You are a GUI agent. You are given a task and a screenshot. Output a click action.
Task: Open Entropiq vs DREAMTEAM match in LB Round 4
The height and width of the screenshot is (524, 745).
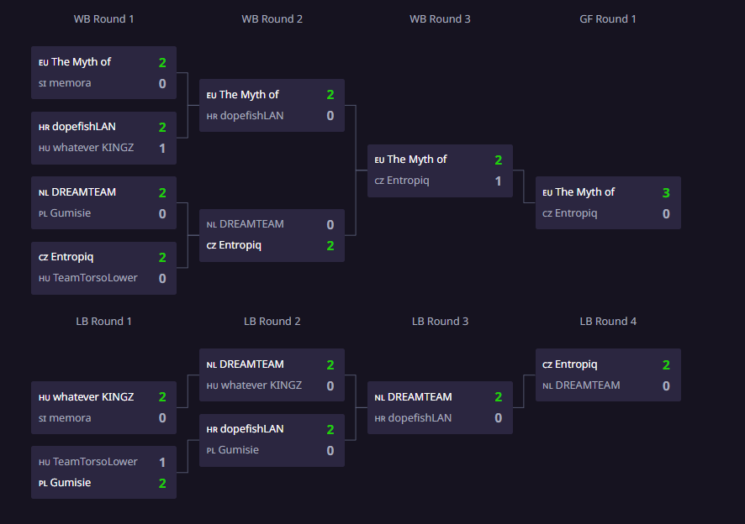[608, 375]
